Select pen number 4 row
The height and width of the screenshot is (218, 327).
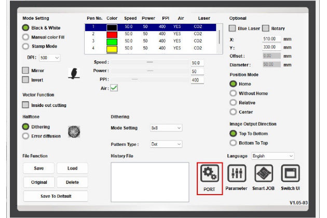point(151,48)
